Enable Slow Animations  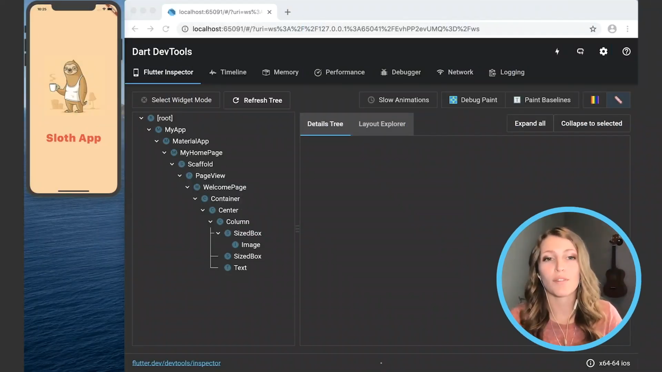(x=398, y=100)
